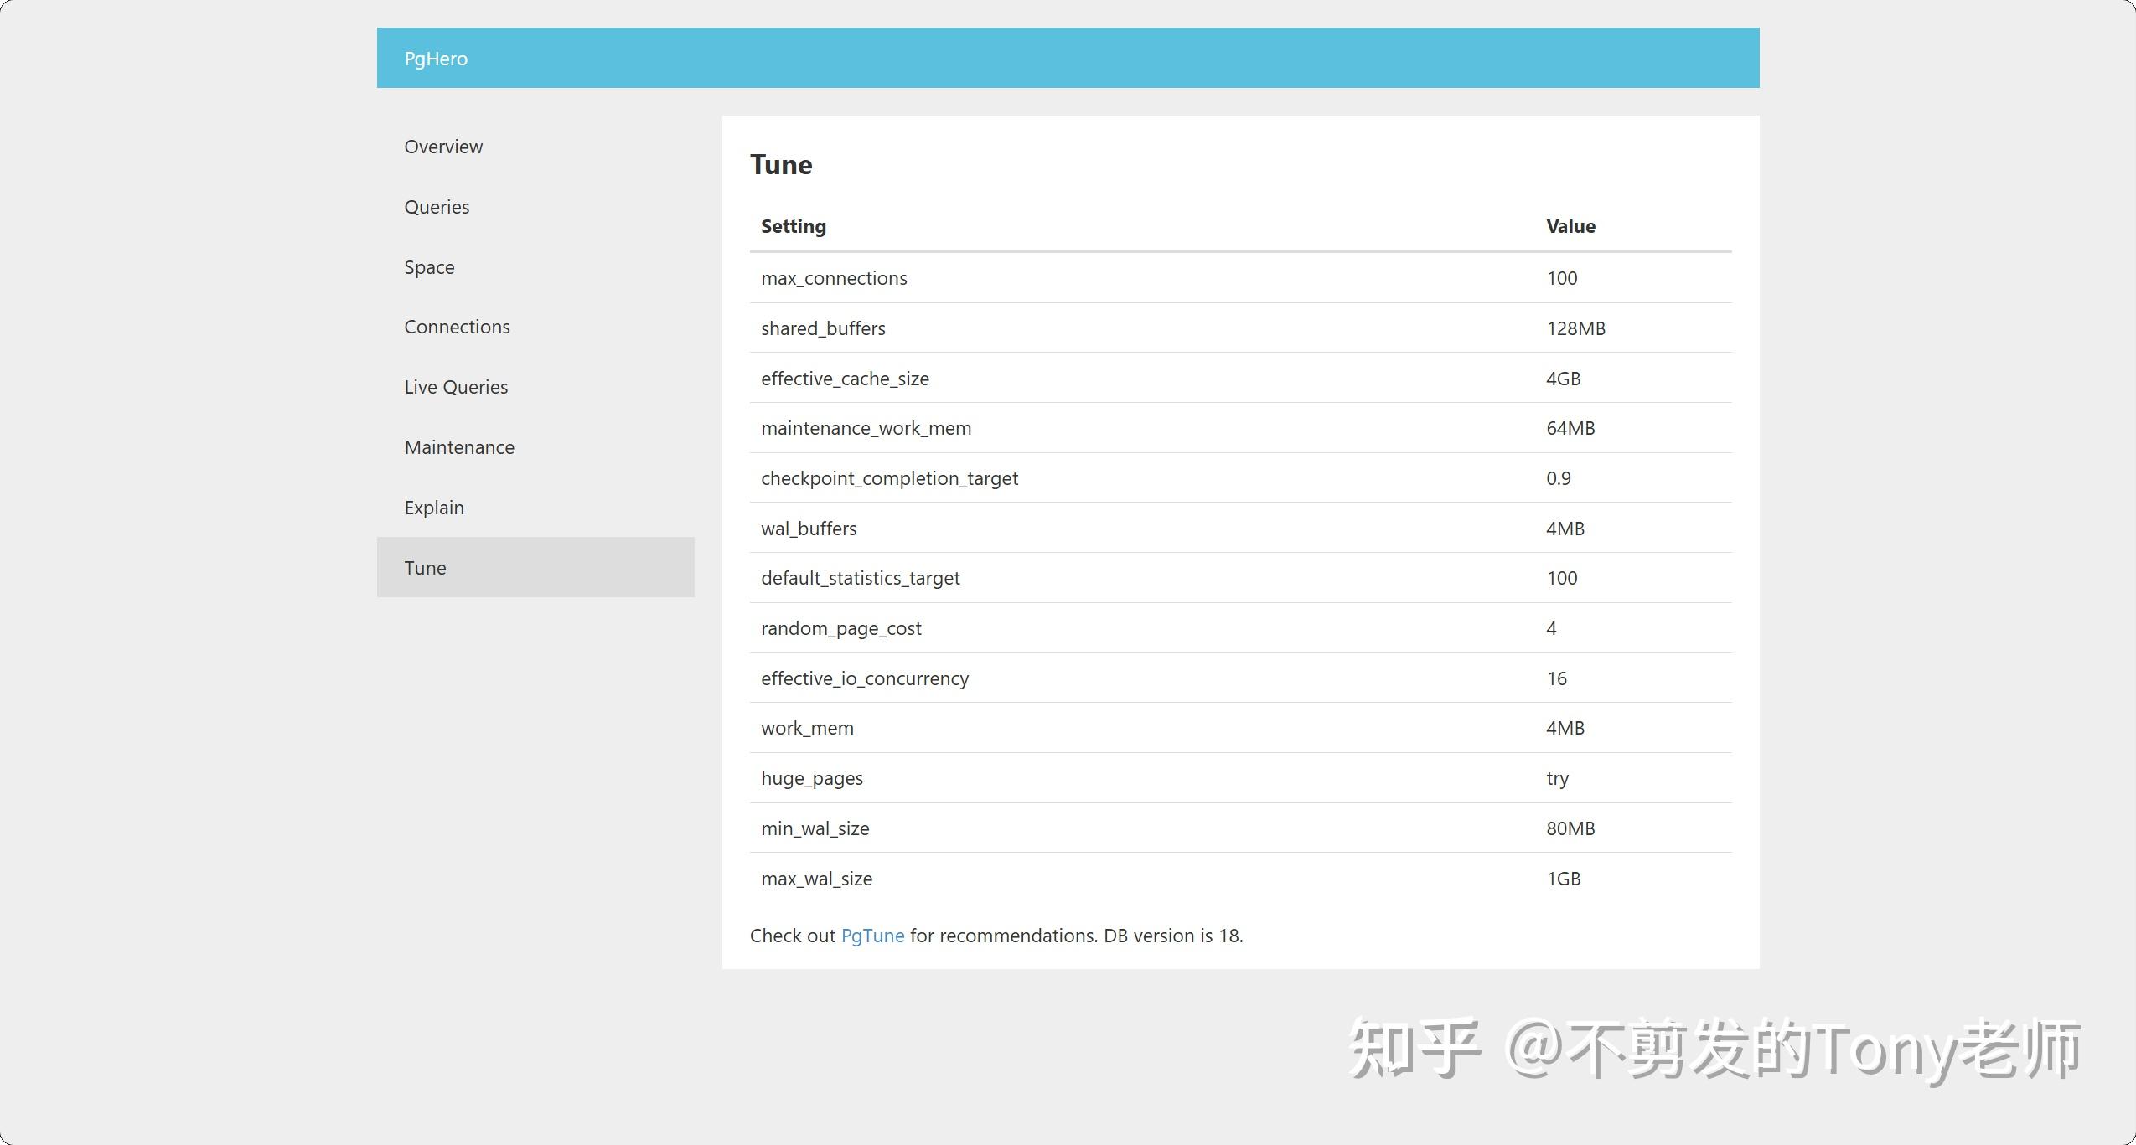Viewport: 2136px width, 1145px height.
Task: Click the try value for huge_pages
Action: (1557, 778)
